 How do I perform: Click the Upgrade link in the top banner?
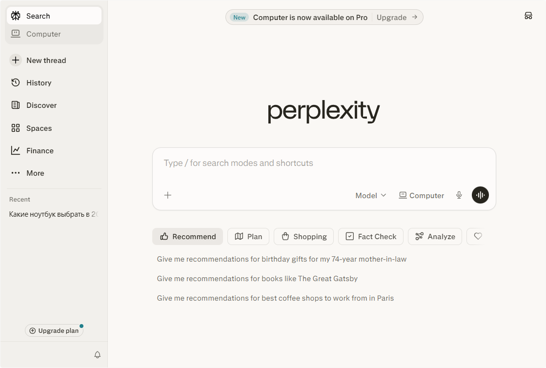point(397,18)
